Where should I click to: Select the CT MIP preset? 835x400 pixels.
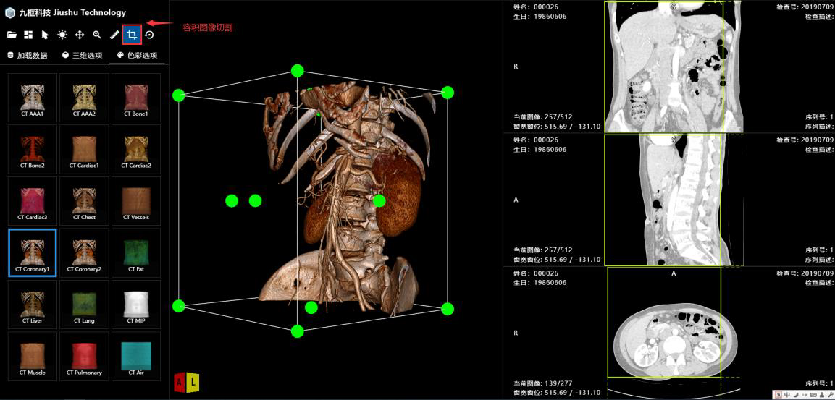tap(136, 305)
